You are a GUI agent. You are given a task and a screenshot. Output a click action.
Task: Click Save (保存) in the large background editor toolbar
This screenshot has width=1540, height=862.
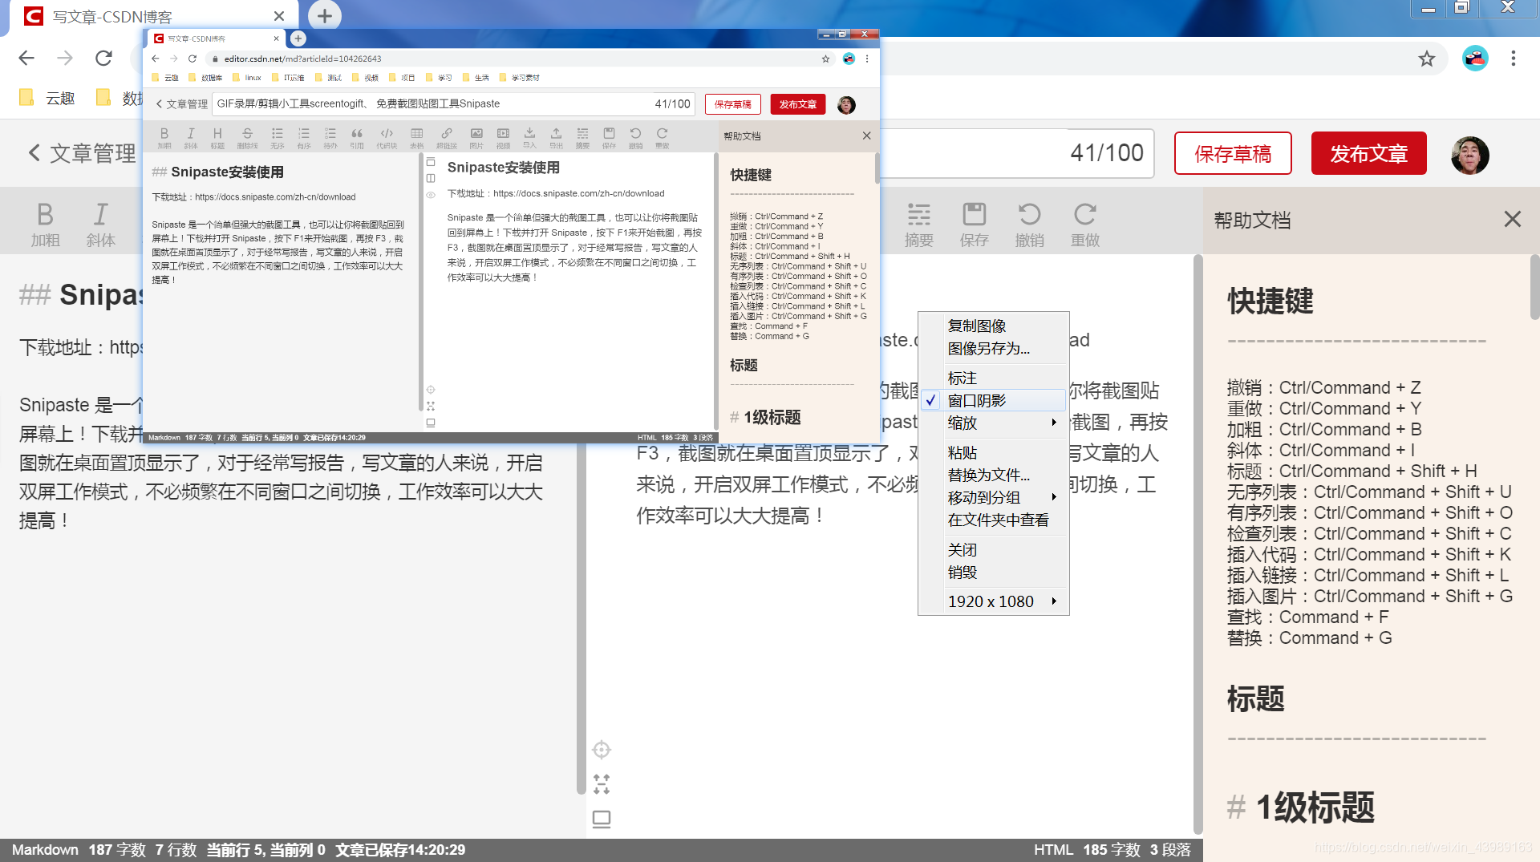pyautogui.click(x=975, y=224)
